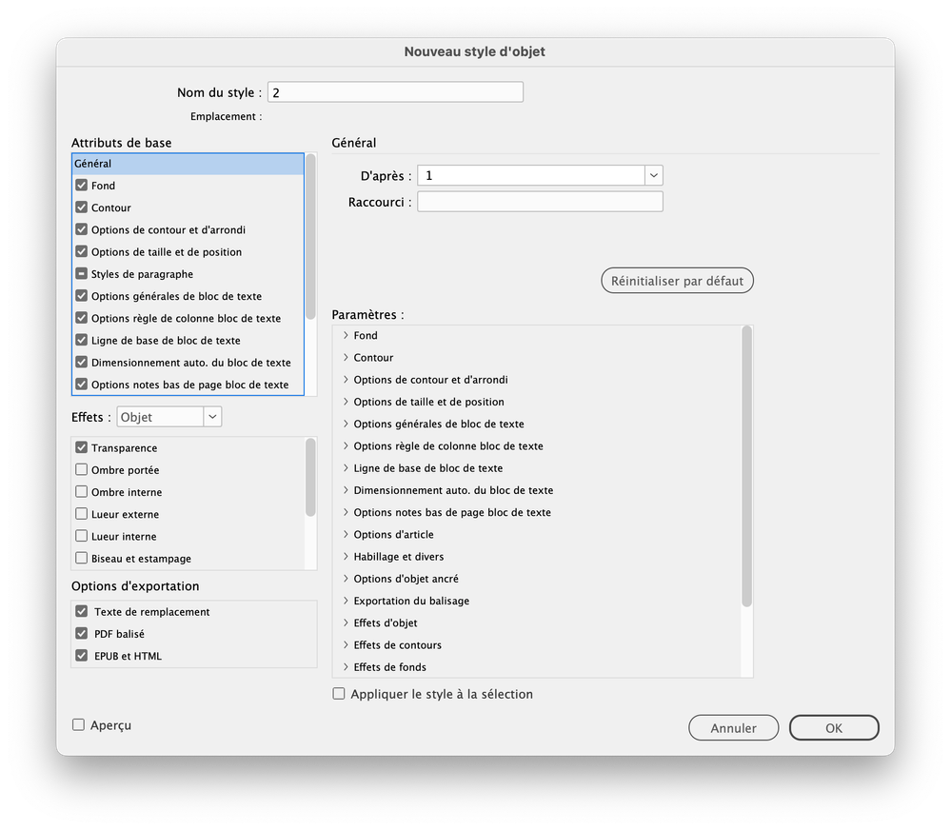Expand Options d'article parameters row
Image resolution: width=951 pixels, height=830 pixels.
point(346,534)
